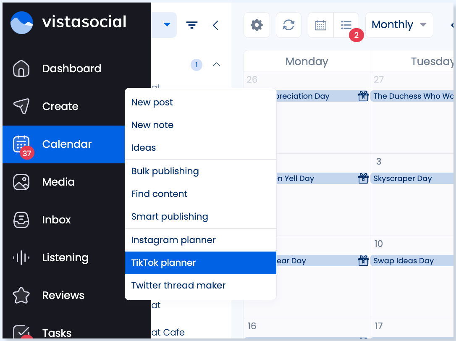Click gift icon on Yell Day

click(363, 178)
